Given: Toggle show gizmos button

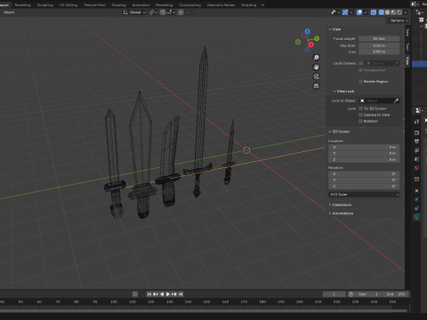Looking at the screenshot, I should 345,12.
